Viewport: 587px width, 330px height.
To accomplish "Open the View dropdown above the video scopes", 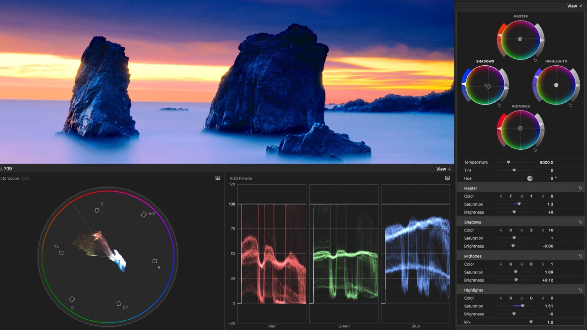I will click(443, 169).
